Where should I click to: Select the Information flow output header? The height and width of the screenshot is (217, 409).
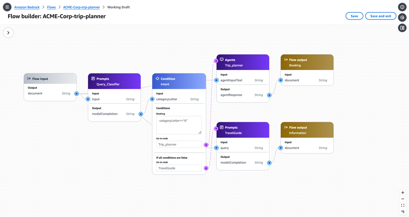(x=307, y=130)
